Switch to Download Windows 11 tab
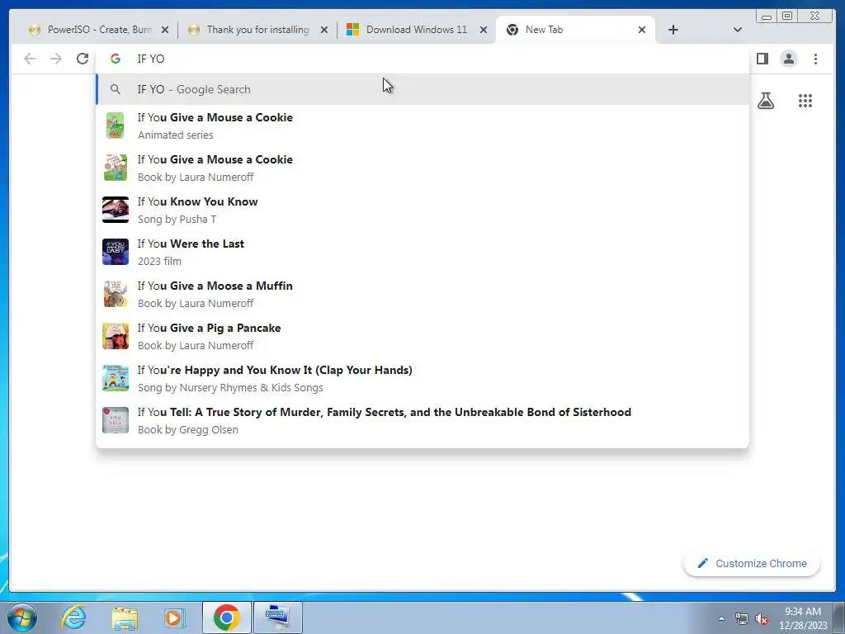This screenshot has height=634, width=845. click(x=417, y=30)
